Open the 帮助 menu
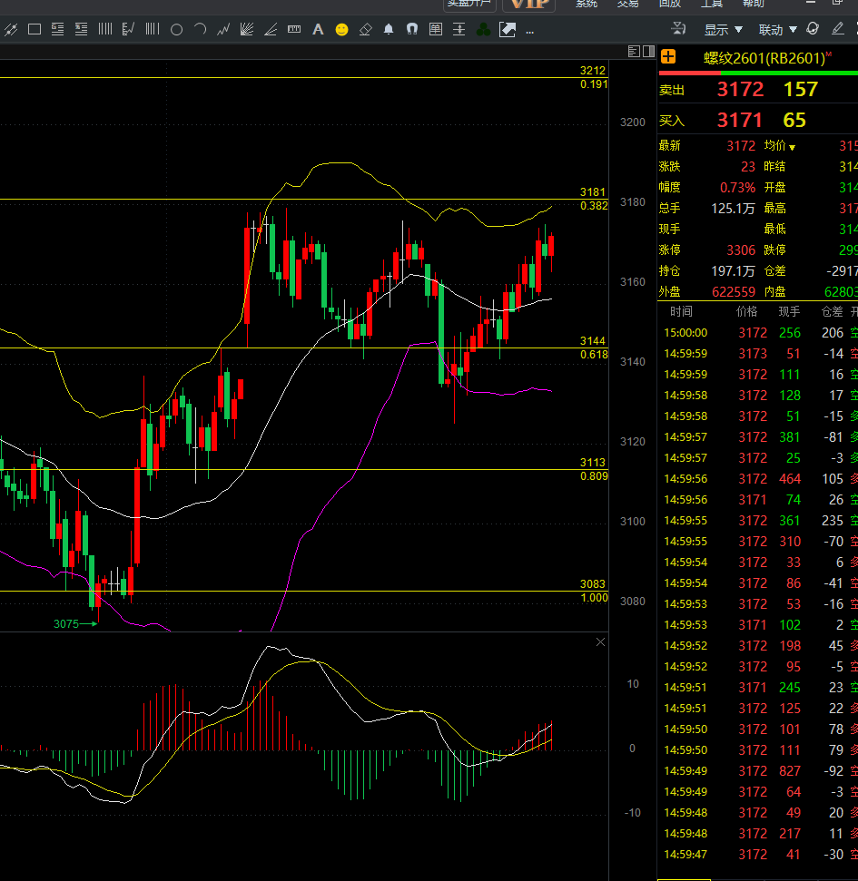 754,4
